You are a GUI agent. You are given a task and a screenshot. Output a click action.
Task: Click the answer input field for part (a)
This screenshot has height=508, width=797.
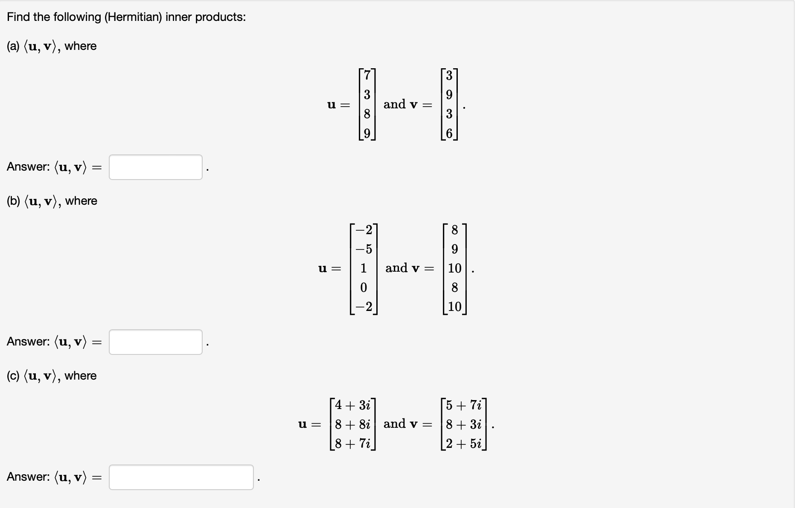(x=156, y=167)
